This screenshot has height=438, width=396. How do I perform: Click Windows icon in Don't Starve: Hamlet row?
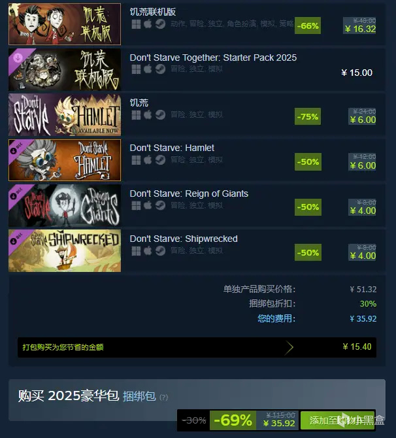click(136, 160)
